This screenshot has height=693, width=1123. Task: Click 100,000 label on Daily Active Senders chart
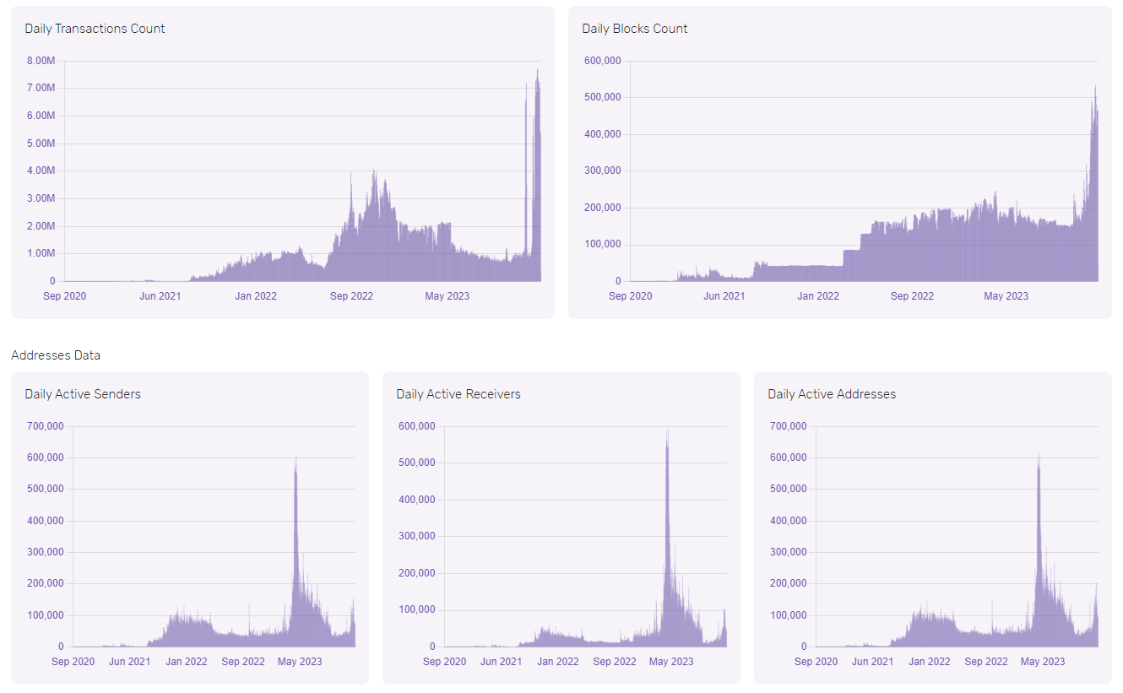(x=45, y=615)
